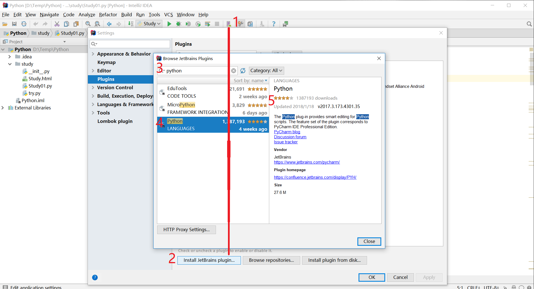
Task: Clear the python search text with X icon
Action: [234, 71]
